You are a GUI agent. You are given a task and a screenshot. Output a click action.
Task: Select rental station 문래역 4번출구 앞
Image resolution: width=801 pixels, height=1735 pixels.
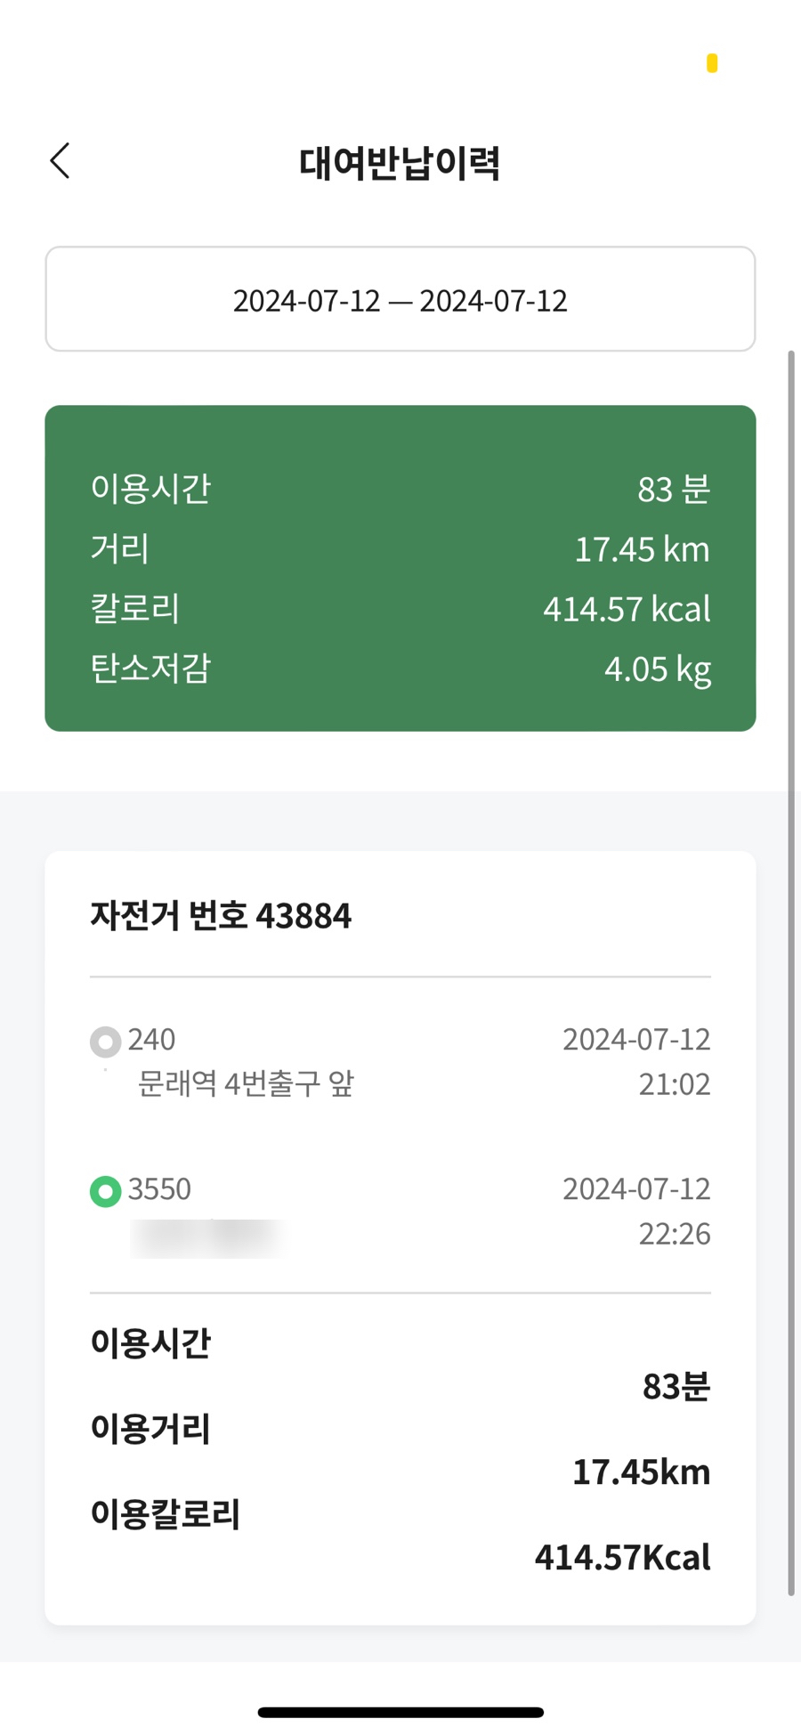click(x=246, y=1083)
